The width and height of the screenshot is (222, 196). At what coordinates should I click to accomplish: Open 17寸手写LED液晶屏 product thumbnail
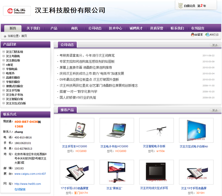pyautogui.click(x=77, y=172)
